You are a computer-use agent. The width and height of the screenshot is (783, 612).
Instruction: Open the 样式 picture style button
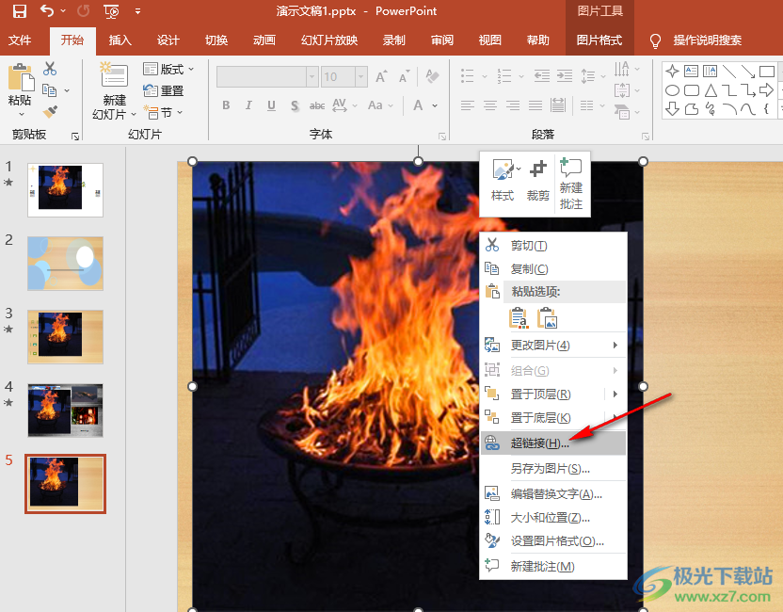(x=503, y=179)
